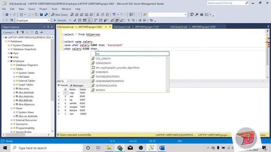This screenshot has width=271, height=152.
Task: Click the Parse checkmark icon
Action: (75, 20)
